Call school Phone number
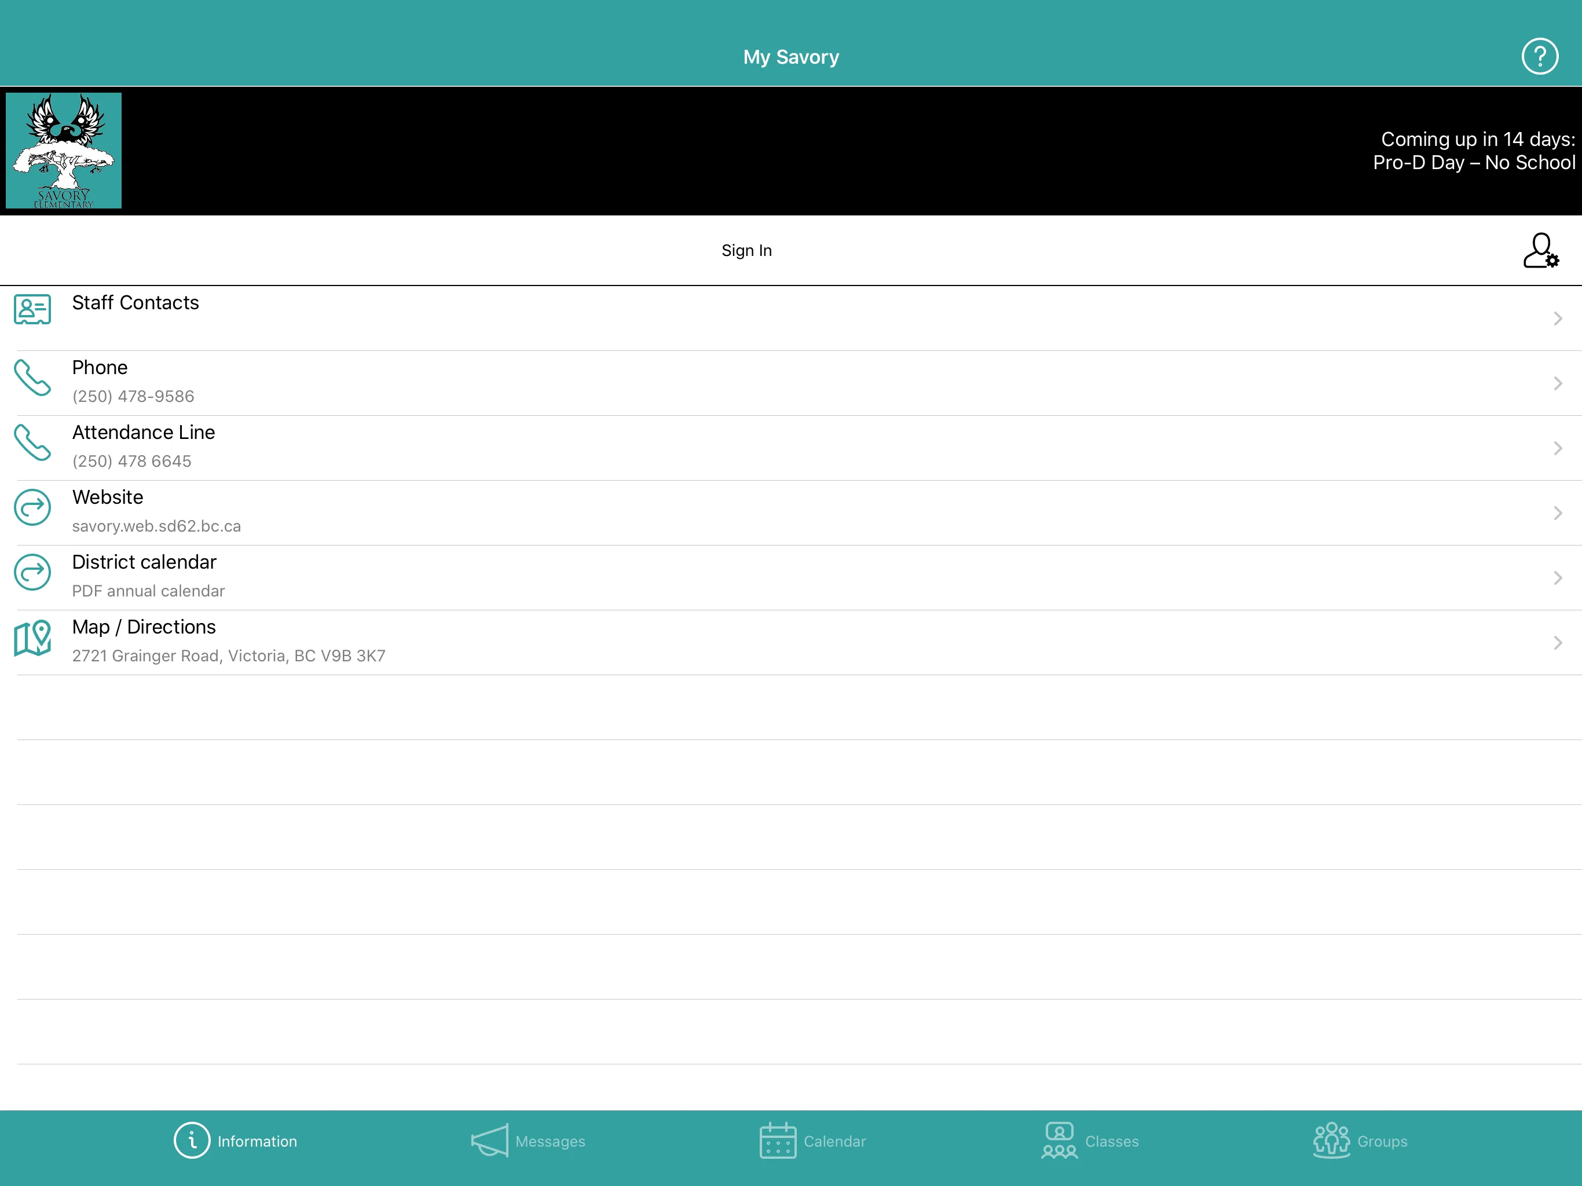Screen dimensions: 1582x1186 791,381
